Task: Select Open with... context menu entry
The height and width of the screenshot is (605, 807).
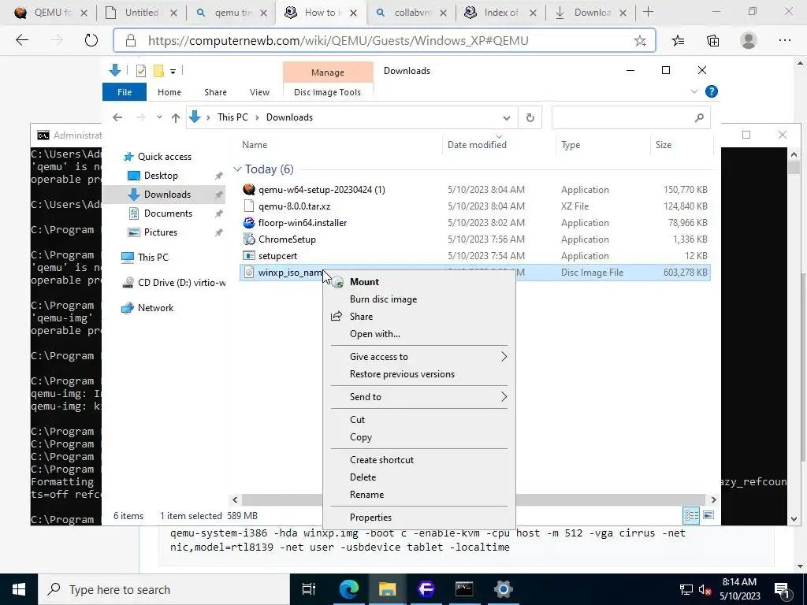Action: pos(374,334)
